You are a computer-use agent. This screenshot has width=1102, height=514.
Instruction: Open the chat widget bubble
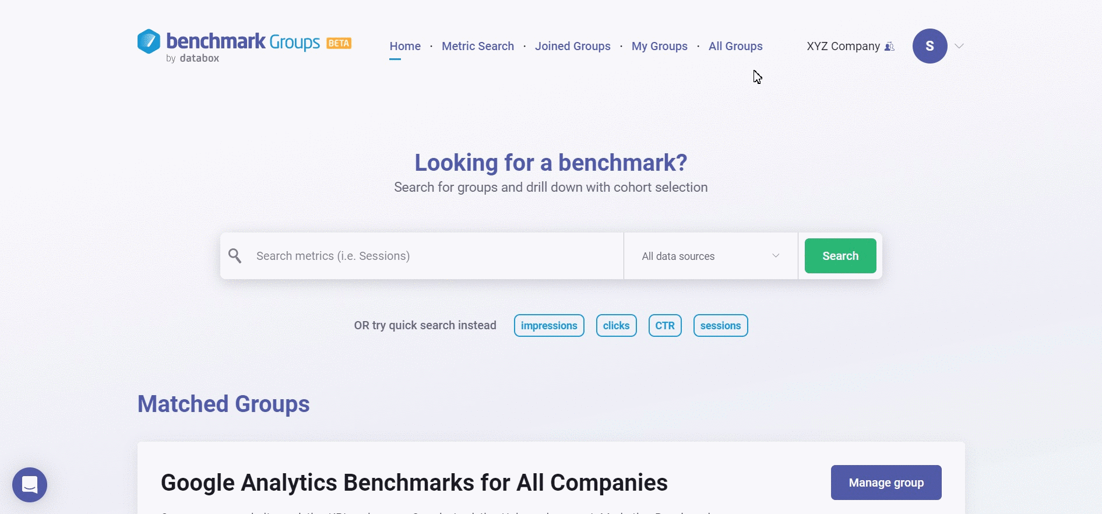30,485
